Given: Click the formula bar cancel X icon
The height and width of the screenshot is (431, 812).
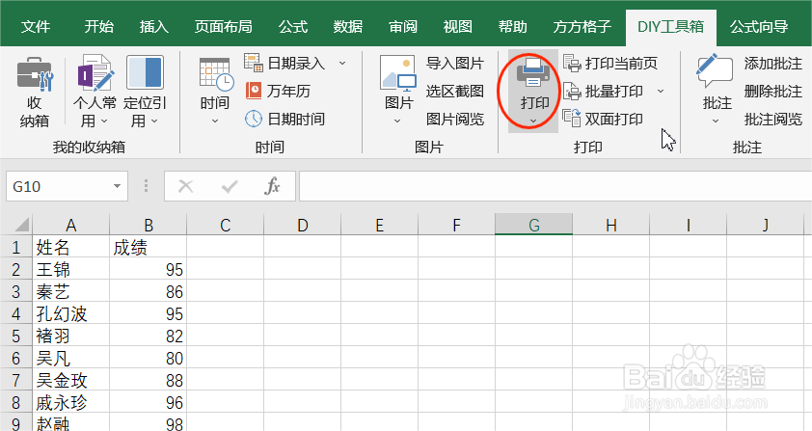Looking at the screenshot, I should coord(185,186).
